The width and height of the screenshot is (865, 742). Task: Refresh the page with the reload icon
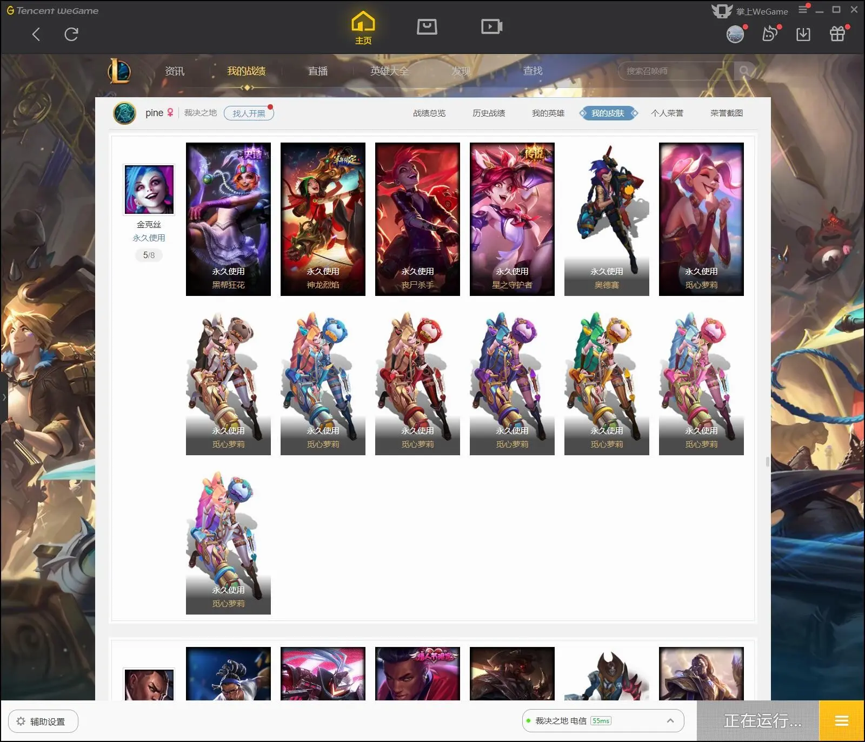pyautogui.click(x=71, y=35)
